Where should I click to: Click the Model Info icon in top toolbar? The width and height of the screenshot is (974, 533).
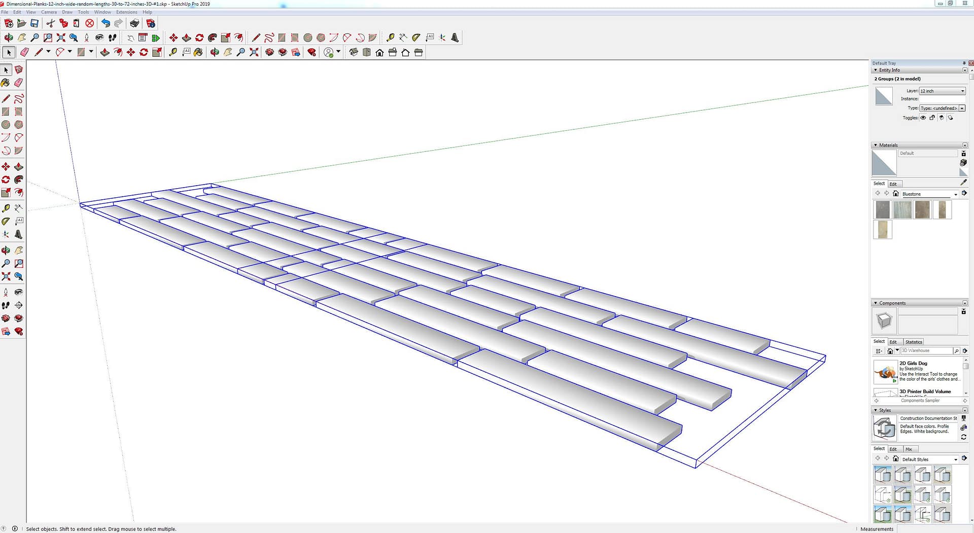coord(151,23)
